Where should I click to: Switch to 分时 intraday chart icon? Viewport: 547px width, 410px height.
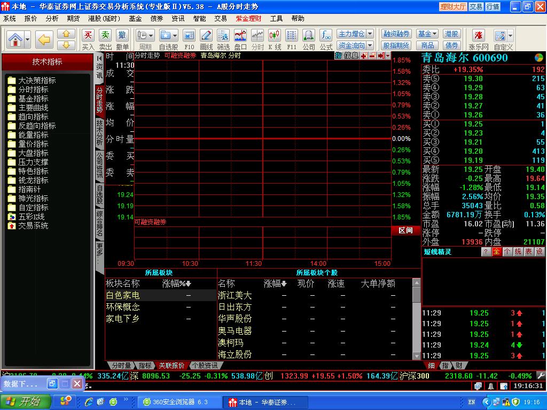pyautogui.click(x=257, y=35)
